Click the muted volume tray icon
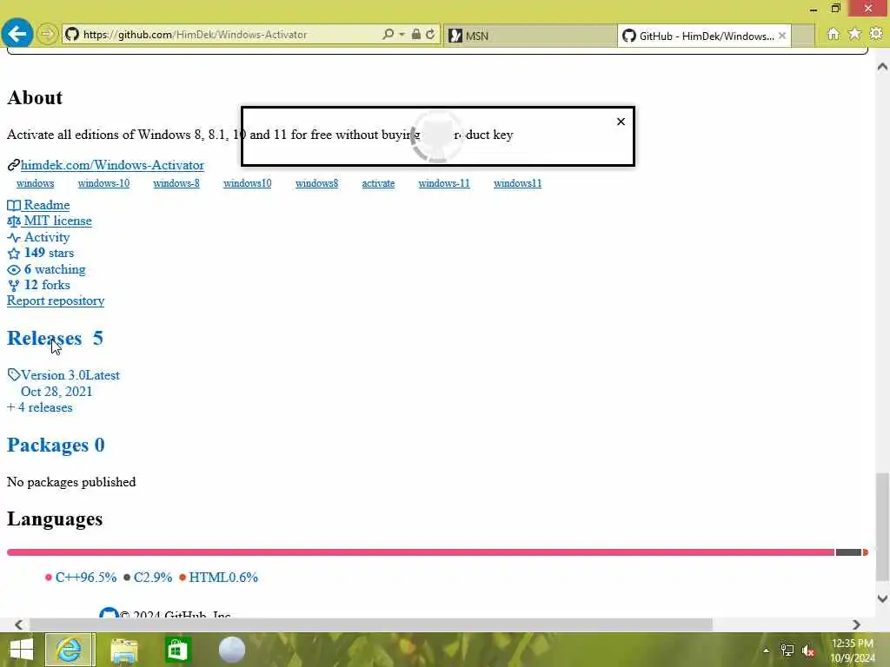The height and width of the screenshot is (667, 890). [808, 650]
